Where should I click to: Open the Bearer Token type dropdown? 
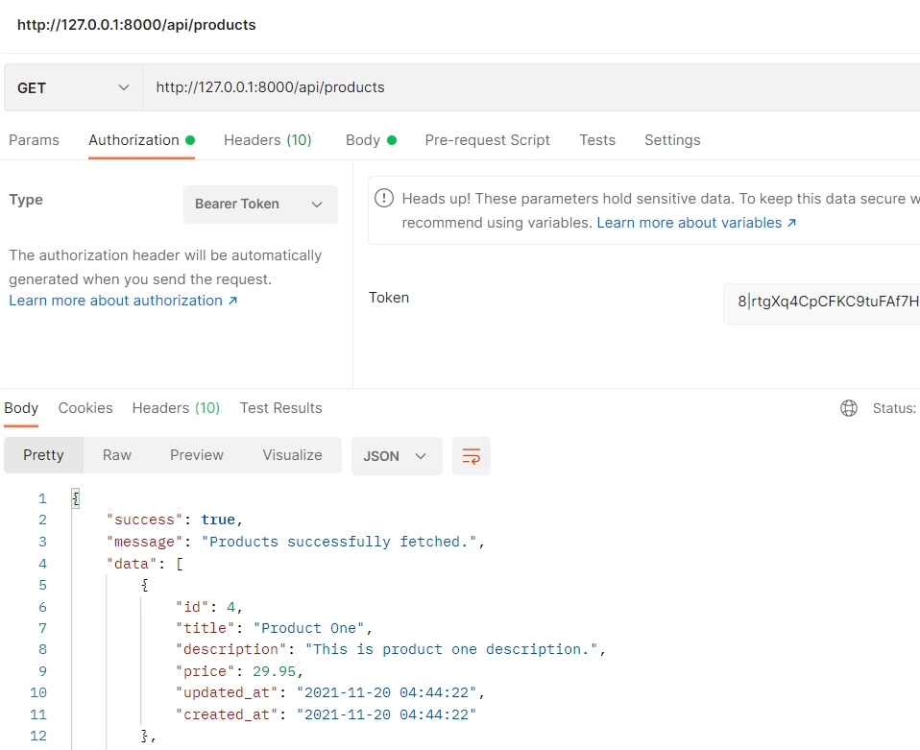260,204
